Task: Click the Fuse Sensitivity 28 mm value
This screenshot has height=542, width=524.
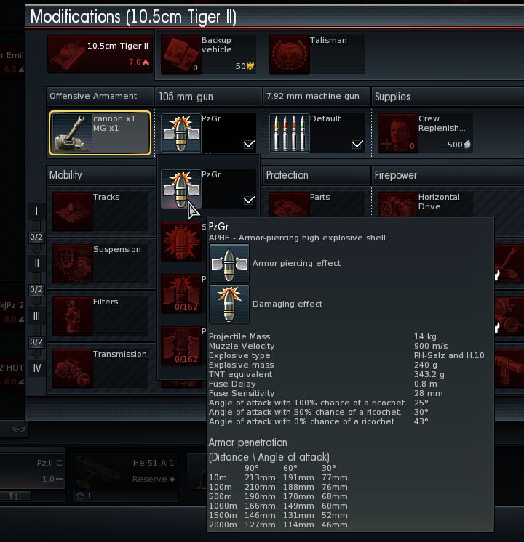Action: click(x=428, y=393)
